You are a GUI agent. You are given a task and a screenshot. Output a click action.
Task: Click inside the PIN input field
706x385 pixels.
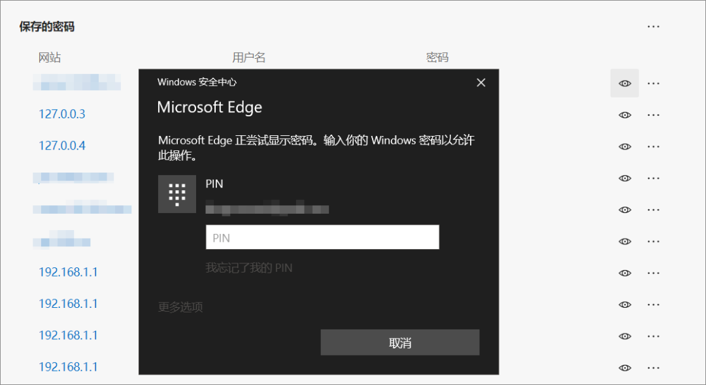[322, 238]
